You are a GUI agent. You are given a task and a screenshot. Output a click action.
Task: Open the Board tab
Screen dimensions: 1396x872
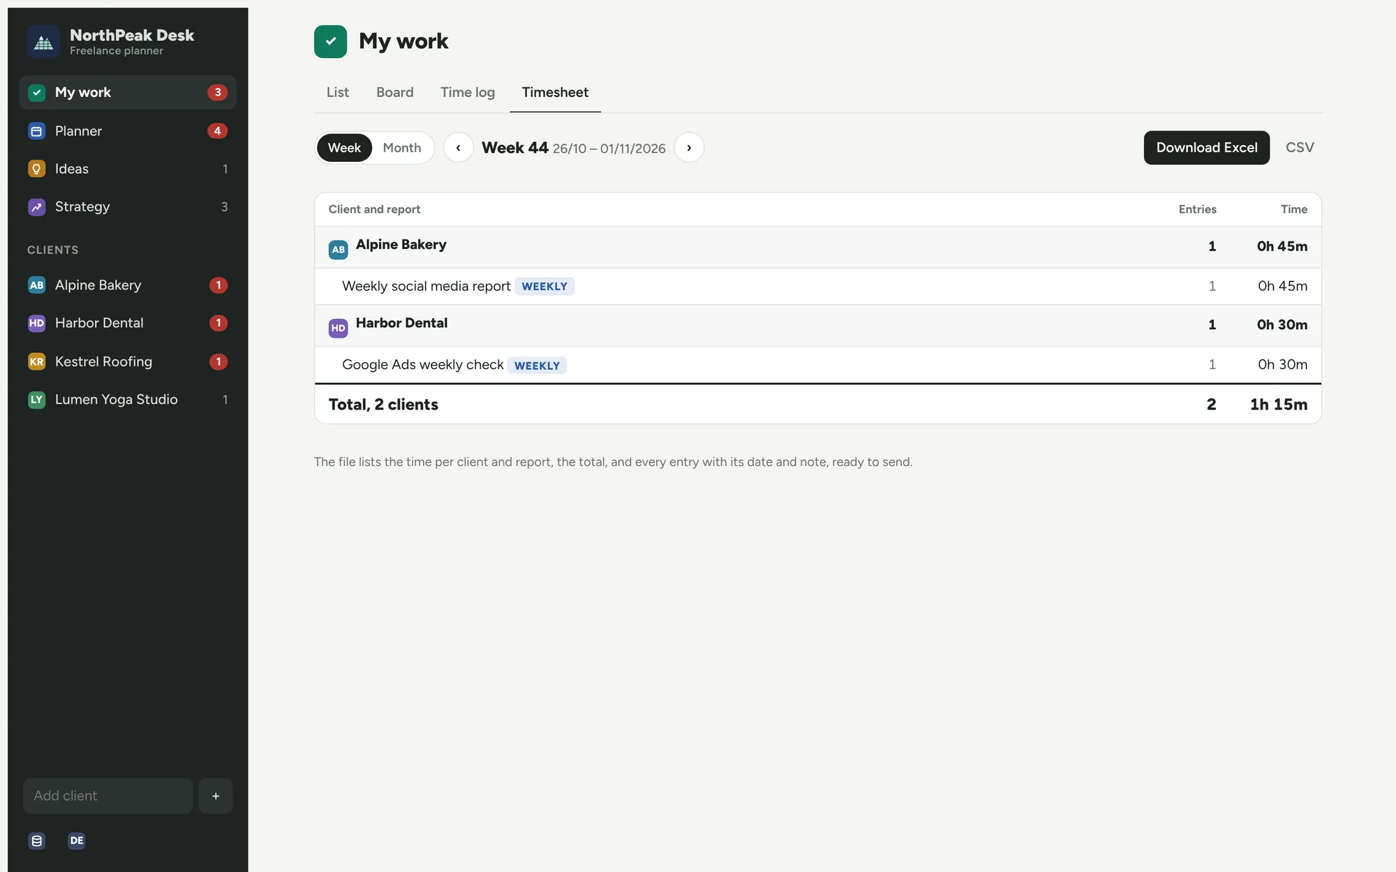tap(395, 92)
